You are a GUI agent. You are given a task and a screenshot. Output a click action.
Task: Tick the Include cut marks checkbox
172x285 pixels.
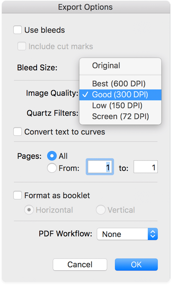click(22, 46)
